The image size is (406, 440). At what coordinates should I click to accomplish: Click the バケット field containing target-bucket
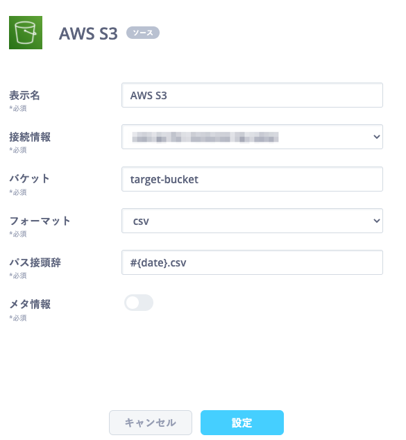click(252, 179)
